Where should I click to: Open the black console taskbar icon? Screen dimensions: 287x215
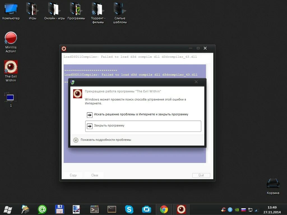coord(112,209)
